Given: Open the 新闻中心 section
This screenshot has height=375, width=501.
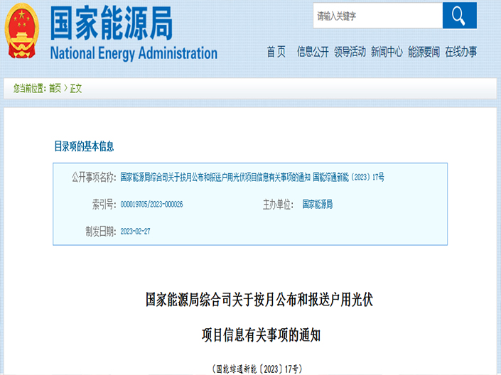Looking at the screenshot, I should click(387, 52).
